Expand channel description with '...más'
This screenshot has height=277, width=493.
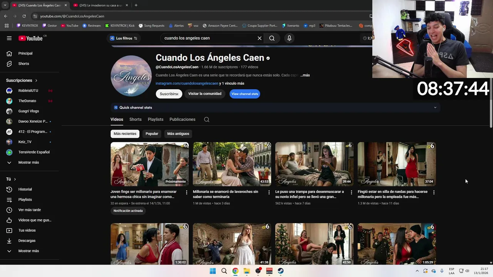click(x=305, y=75)
